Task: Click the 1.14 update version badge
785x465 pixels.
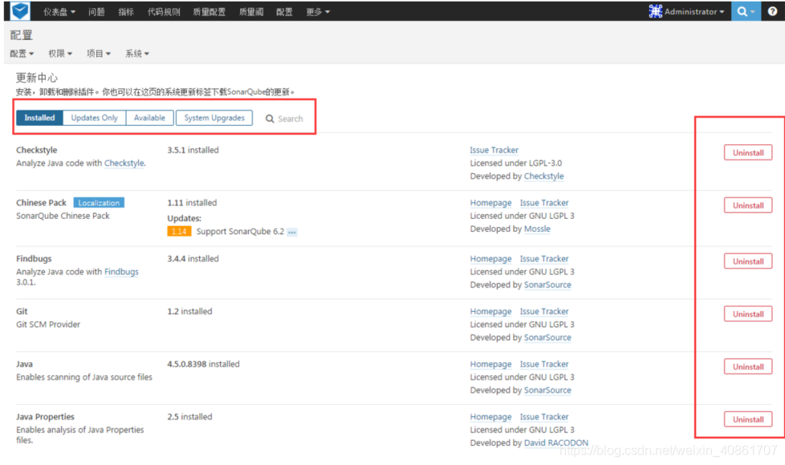Action: (179, 232)
